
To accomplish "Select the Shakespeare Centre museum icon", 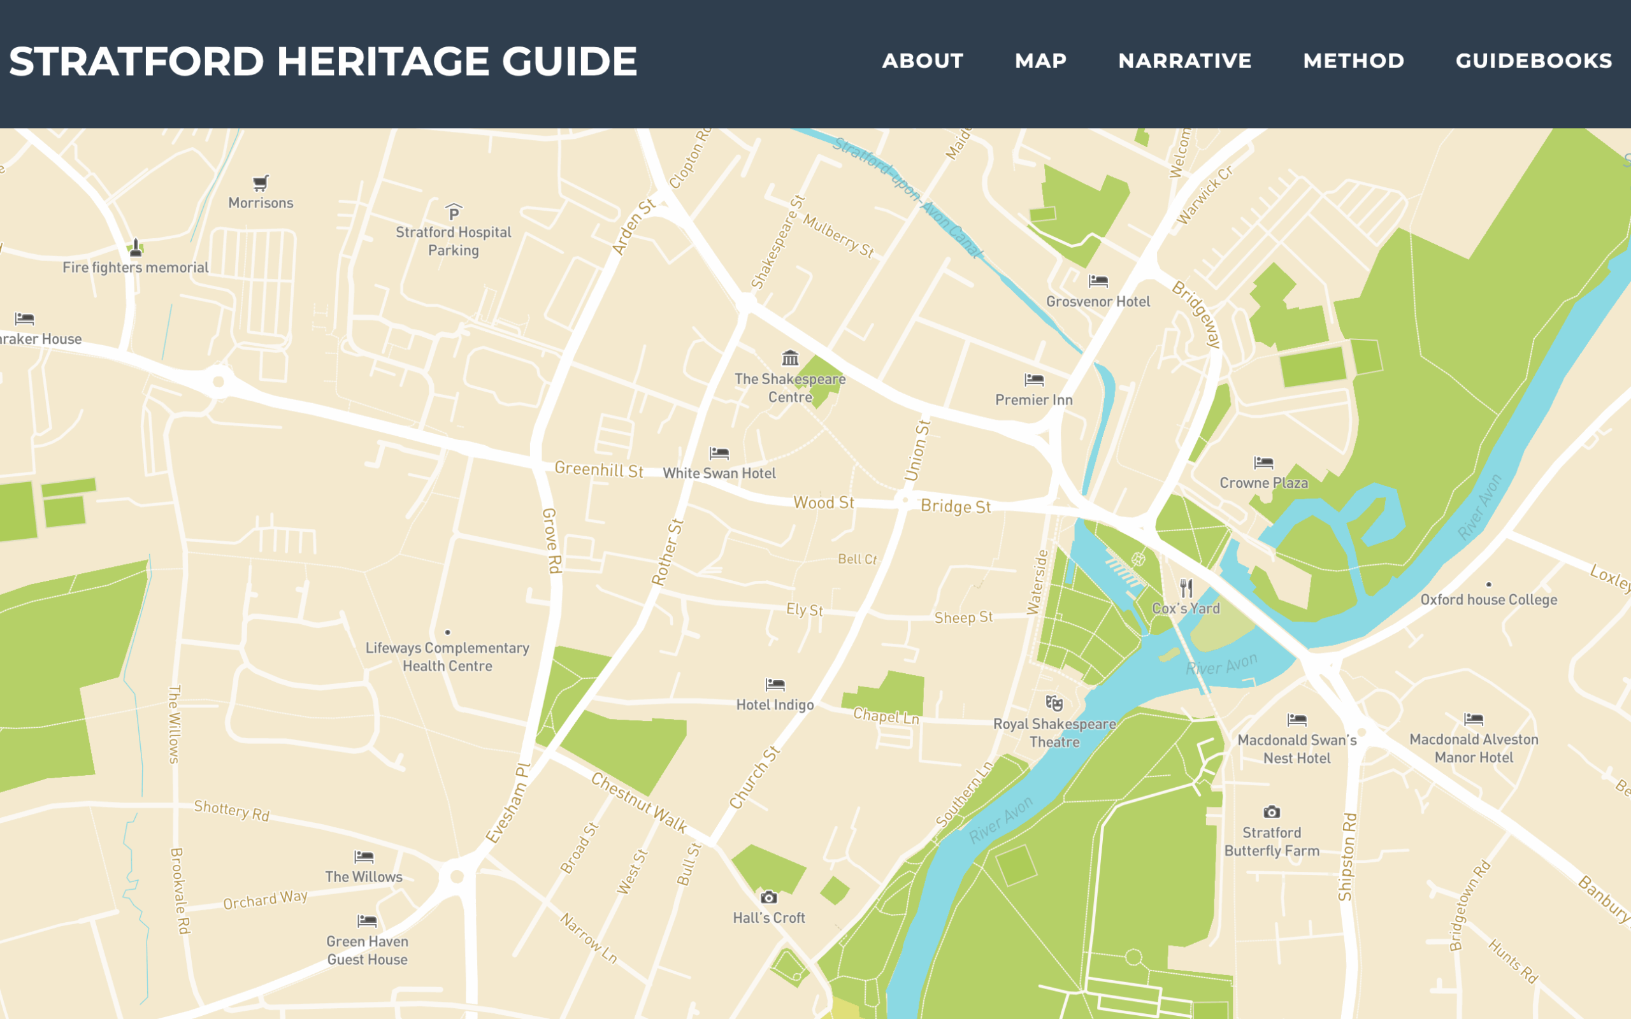I will [x=790, y=357].
